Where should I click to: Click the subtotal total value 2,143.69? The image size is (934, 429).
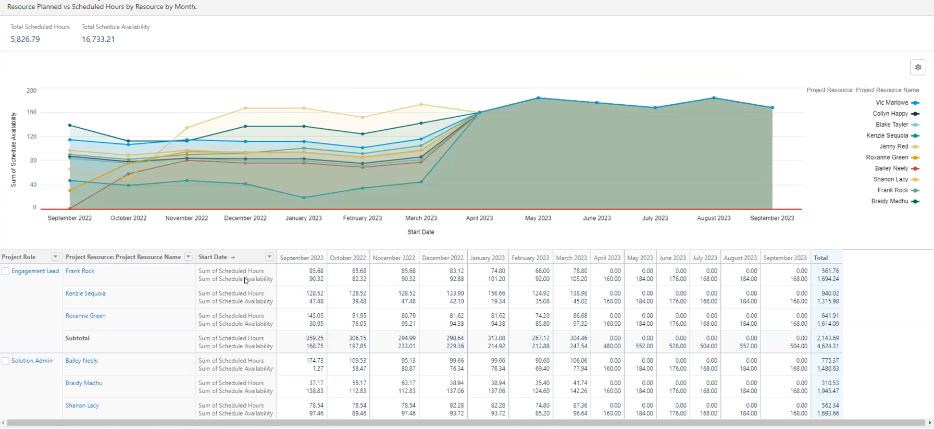click(828, 338)
